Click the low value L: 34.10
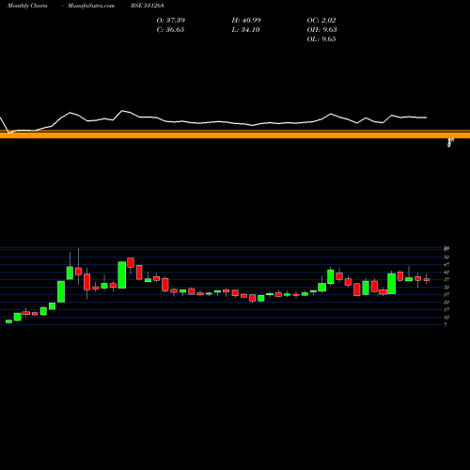Viewport: 470px width, 470px height. (x=245, y=29)
